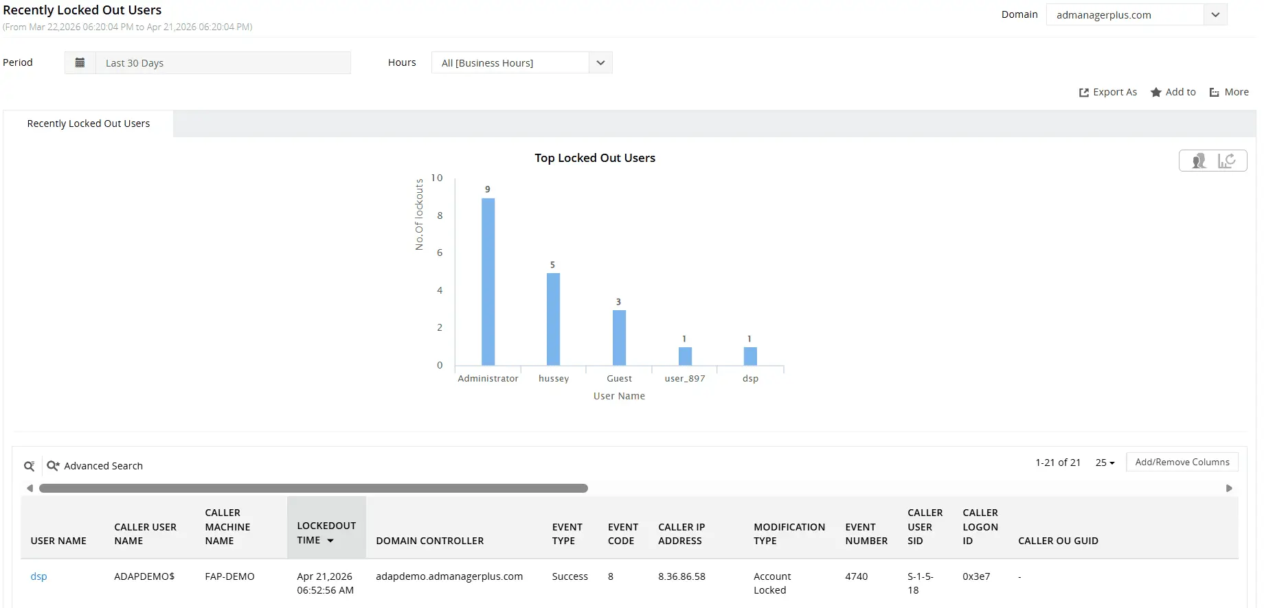This screenshot has width=1264, height=608.
Task: Toggle Lockedout Time sort arrow
Action: click(330, 541)
